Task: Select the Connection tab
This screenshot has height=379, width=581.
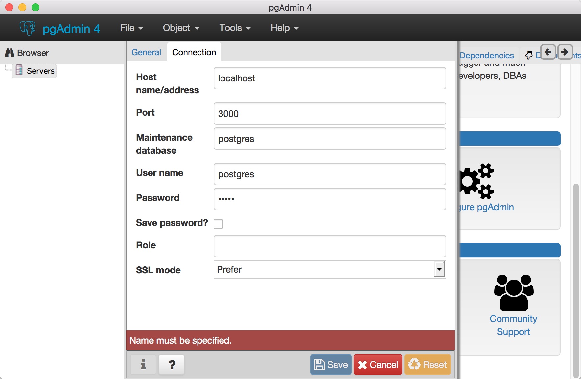Action: click(x=194, y=52)
